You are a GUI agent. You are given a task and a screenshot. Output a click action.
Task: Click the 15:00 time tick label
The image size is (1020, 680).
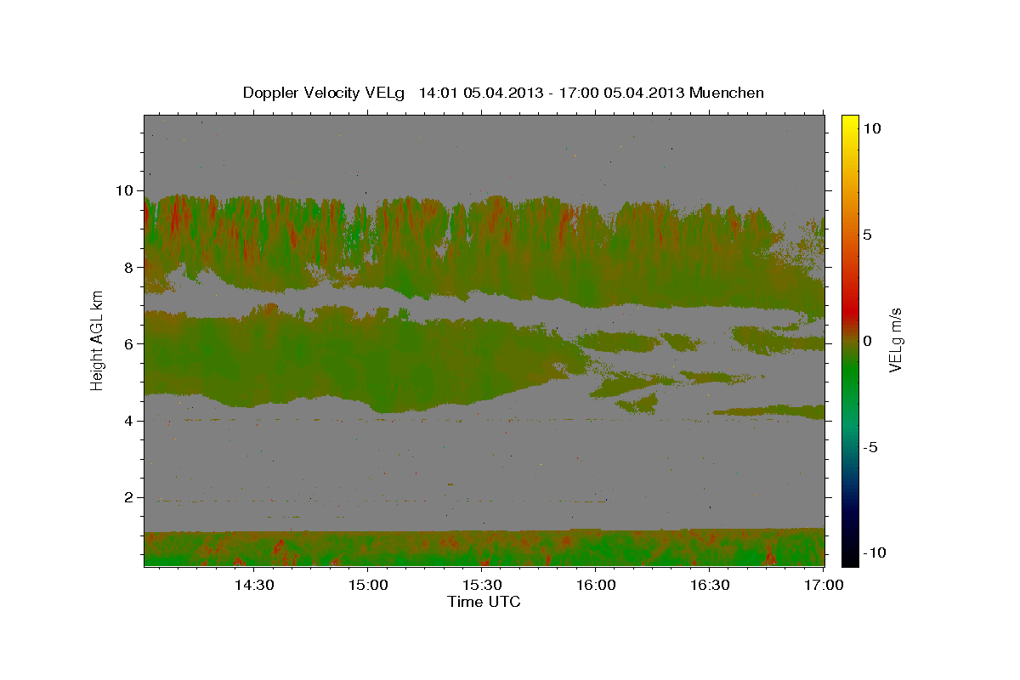pos(368,586)
